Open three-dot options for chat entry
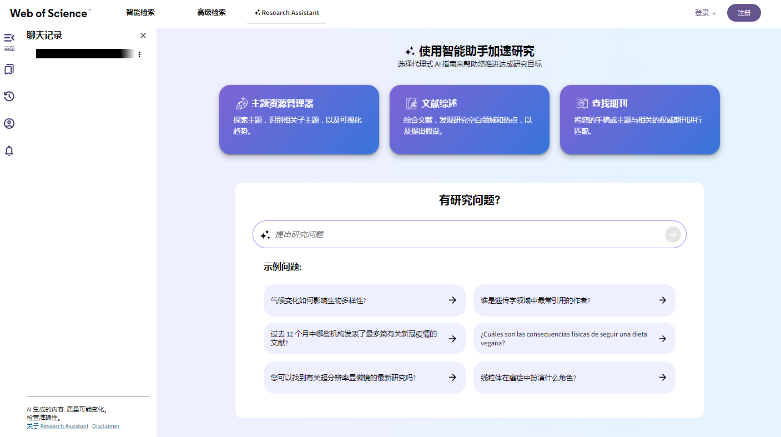The width and height of the screenshot is (781, 437). click(x=139, y=54)
